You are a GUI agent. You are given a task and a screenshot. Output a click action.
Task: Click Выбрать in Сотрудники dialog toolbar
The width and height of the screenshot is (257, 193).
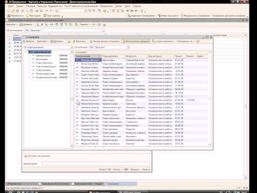[28, 41]
